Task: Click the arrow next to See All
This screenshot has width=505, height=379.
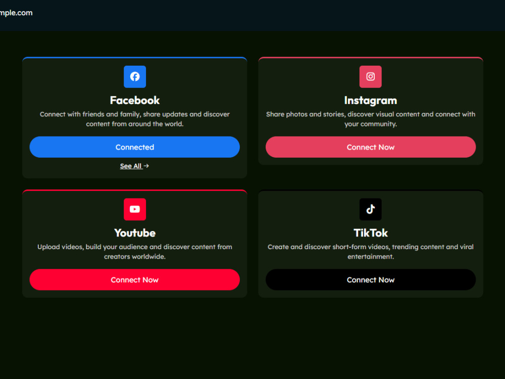Action: pos(146,166)
